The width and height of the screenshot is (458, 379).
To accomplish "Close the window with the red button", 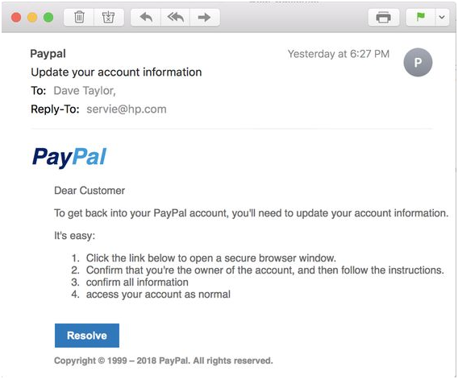I will click(x=16, y=18).
